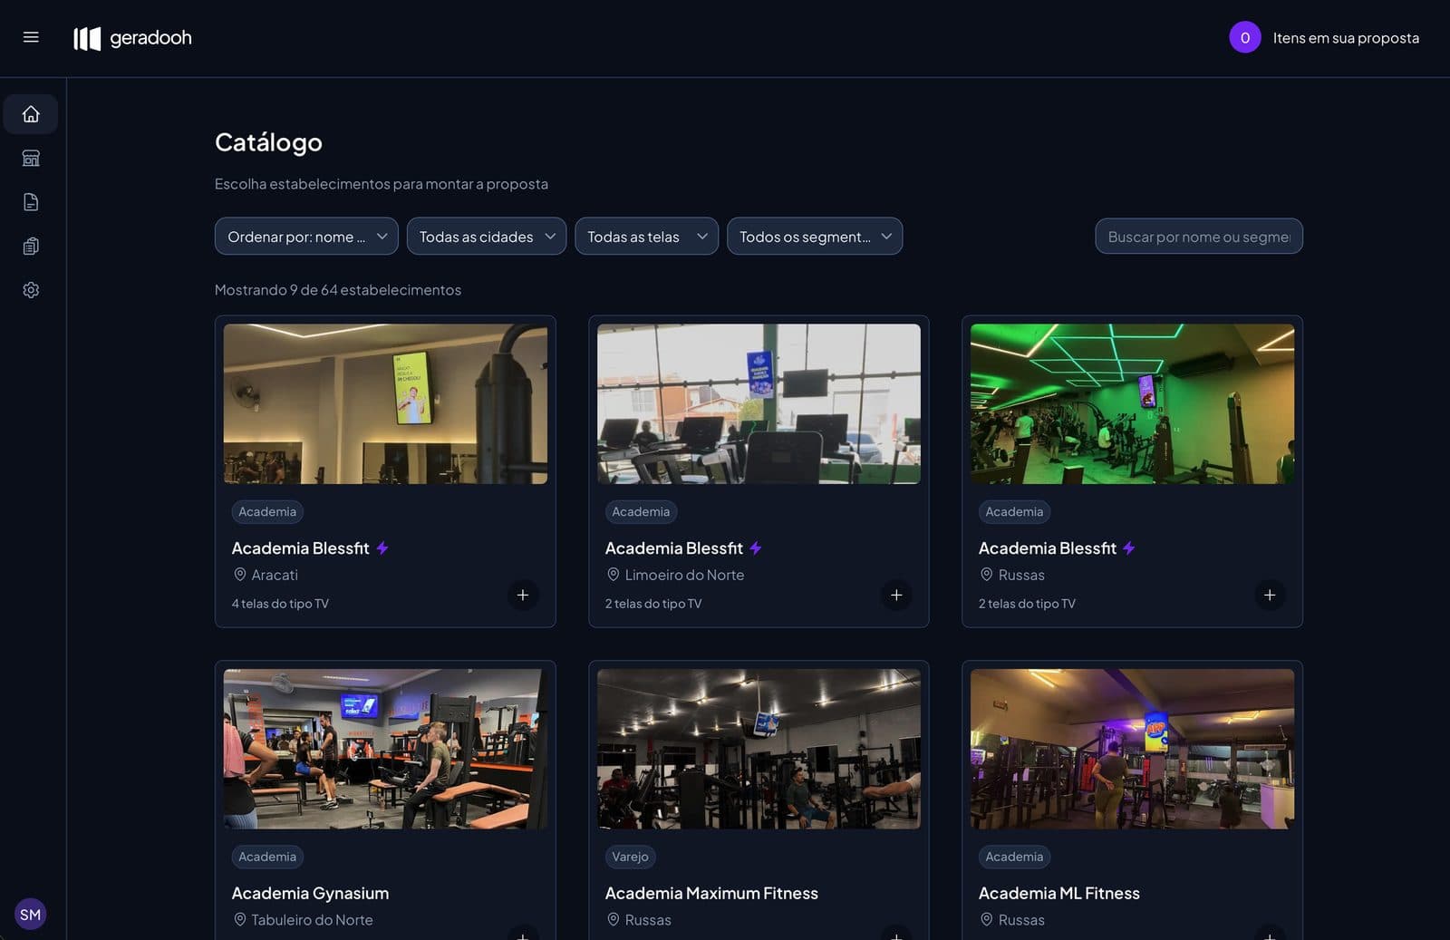
Task: Add Academia Blessfit Russas via plus
Action: coord(1270,595)
